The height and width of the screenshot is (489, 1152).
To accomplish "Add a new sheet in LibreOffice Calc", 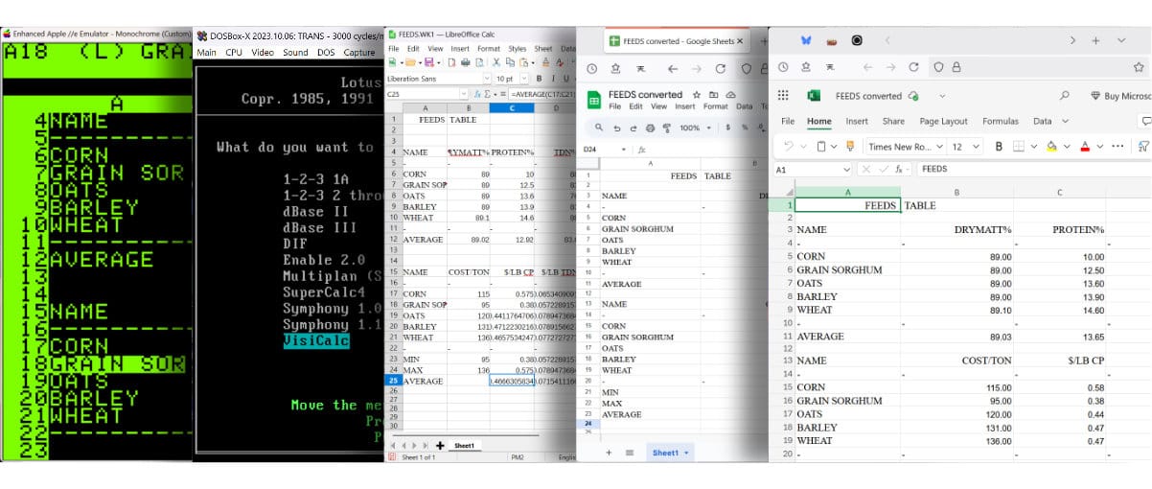I will coord(440,446).
